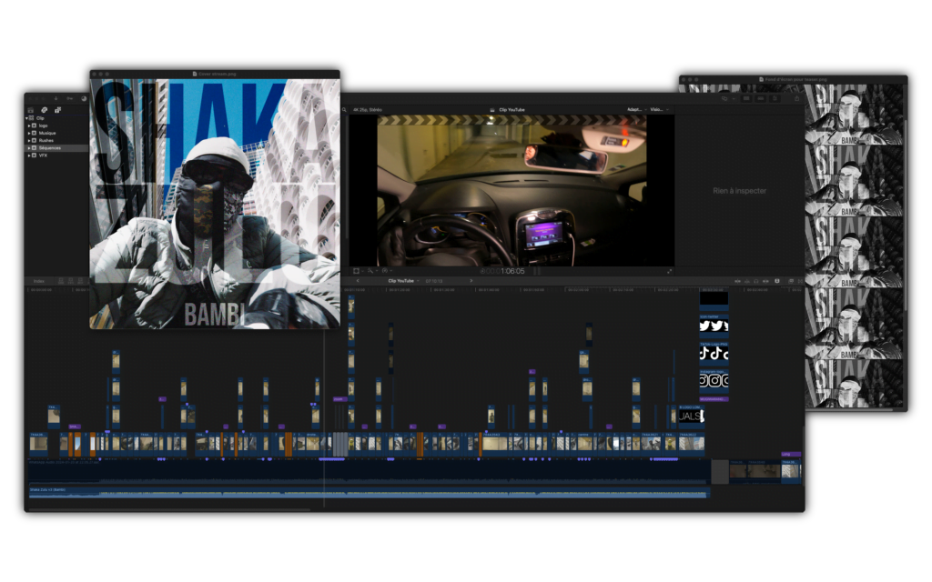932x582 pixels.
Task: Expand the logo event
Action: [29, 125]
